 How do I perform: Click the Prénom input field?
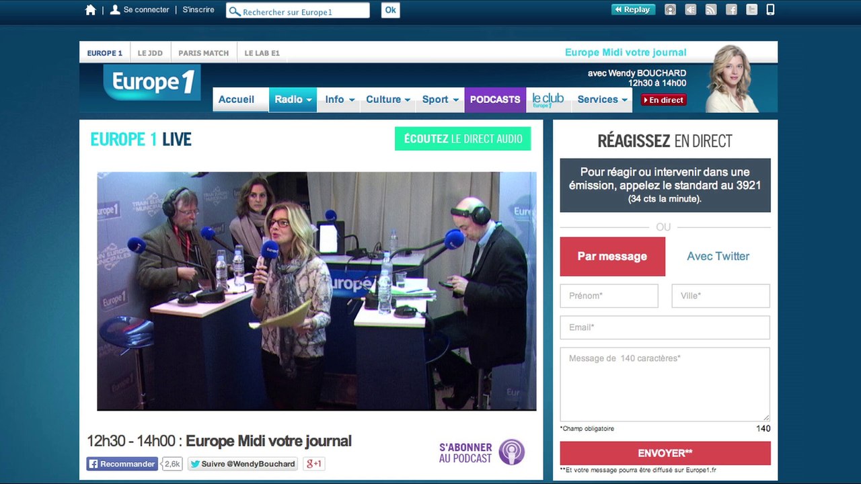coord(609,296)
